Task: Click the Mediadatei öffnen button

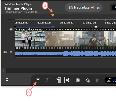Action: coord(84,7)
